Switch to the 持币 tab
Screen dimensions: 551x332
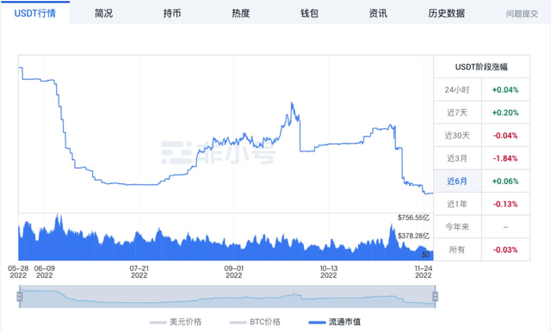(172, 14)
